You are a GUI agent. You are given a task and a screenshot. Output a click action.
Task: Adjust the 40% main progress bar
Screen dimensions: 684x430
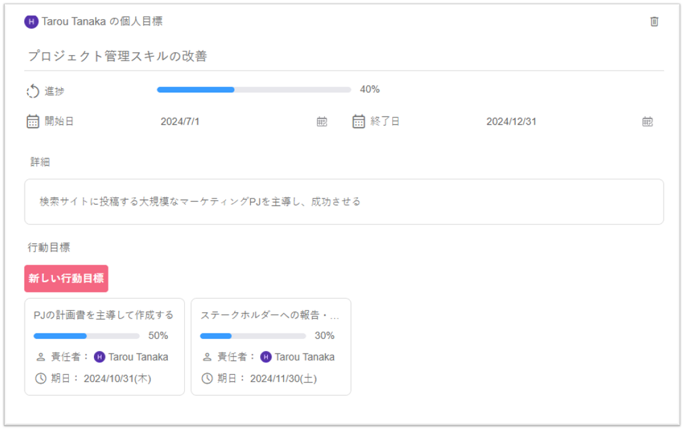pyautogui.click(x=253, y=89)
